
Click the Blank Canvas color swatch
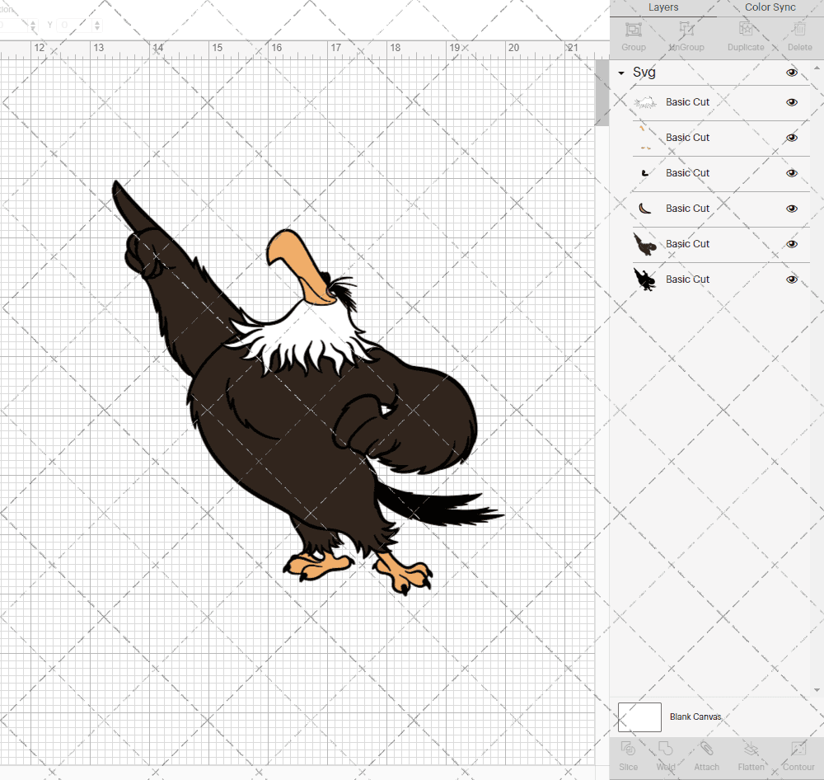click(x=639, y=717)
